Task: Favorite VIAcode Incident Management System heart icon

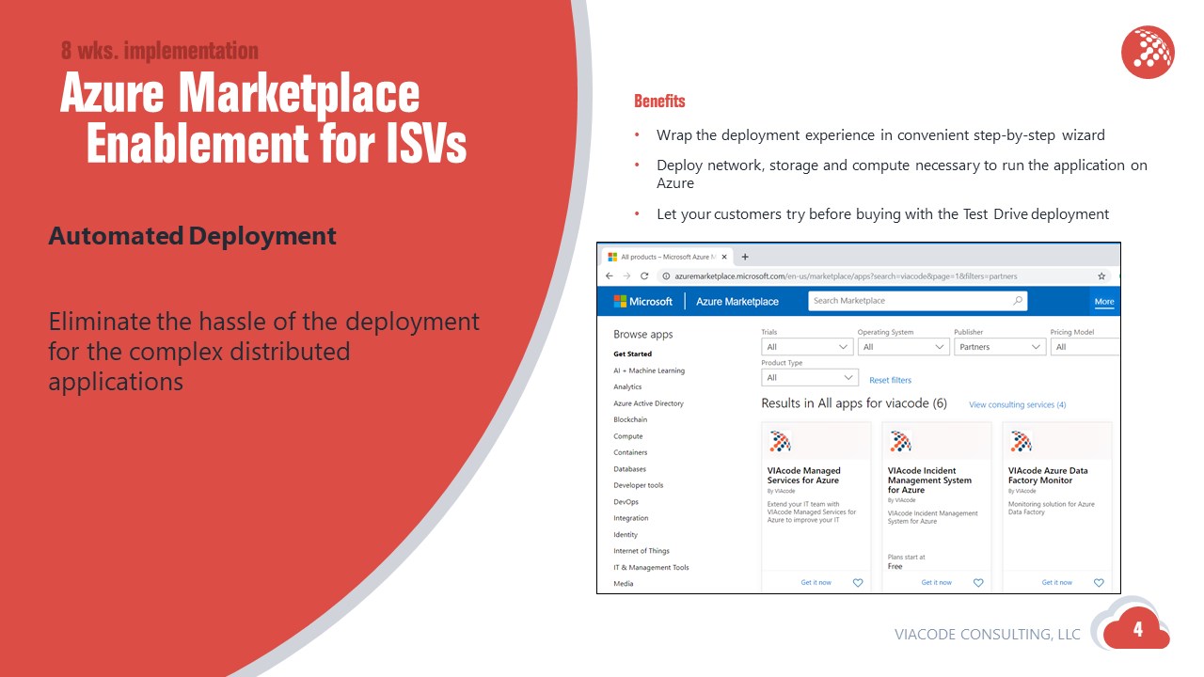Action: [978, 583]
